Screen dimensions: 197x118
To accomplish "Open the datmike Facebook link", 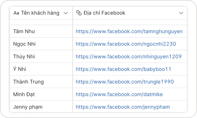I will pyautogui.click(x=119, y=94).
